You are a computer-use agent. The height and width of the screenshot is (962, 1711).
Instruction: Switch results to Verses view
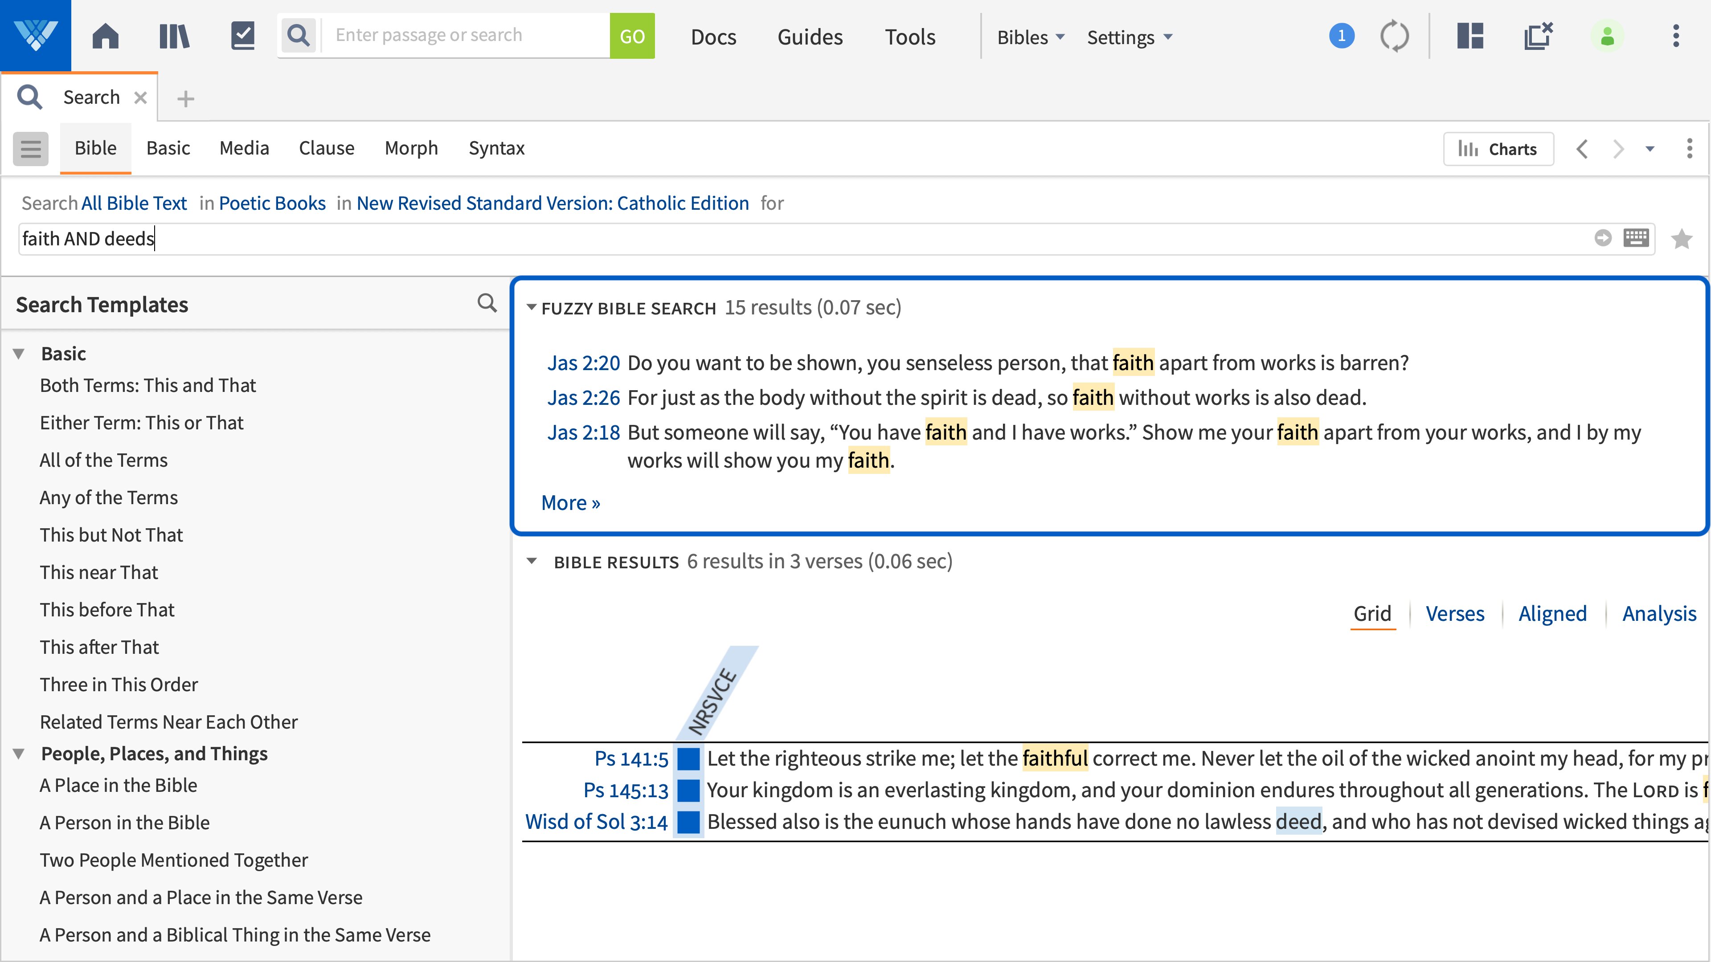[x=1455, y=614]
